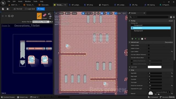Collapse the Selected Layer section

pos(130,42)
